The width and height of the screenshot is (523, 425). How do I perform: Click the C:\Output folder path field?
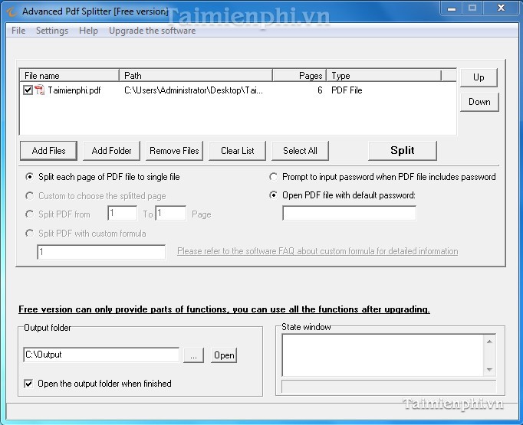(101, 355)
